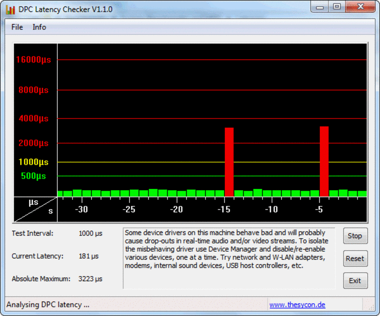This screenshot has width=380, height=316.
Task: Click the 16000µs threshold label
Action: tap(33, 60)
